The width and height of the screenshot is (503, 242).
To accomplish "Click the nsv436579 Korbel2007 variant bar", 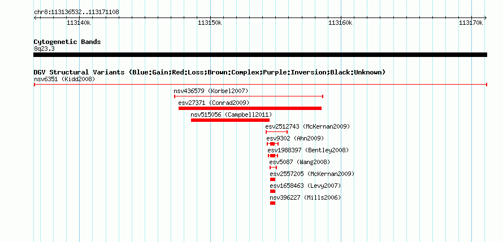I will [x=249, y=96].
